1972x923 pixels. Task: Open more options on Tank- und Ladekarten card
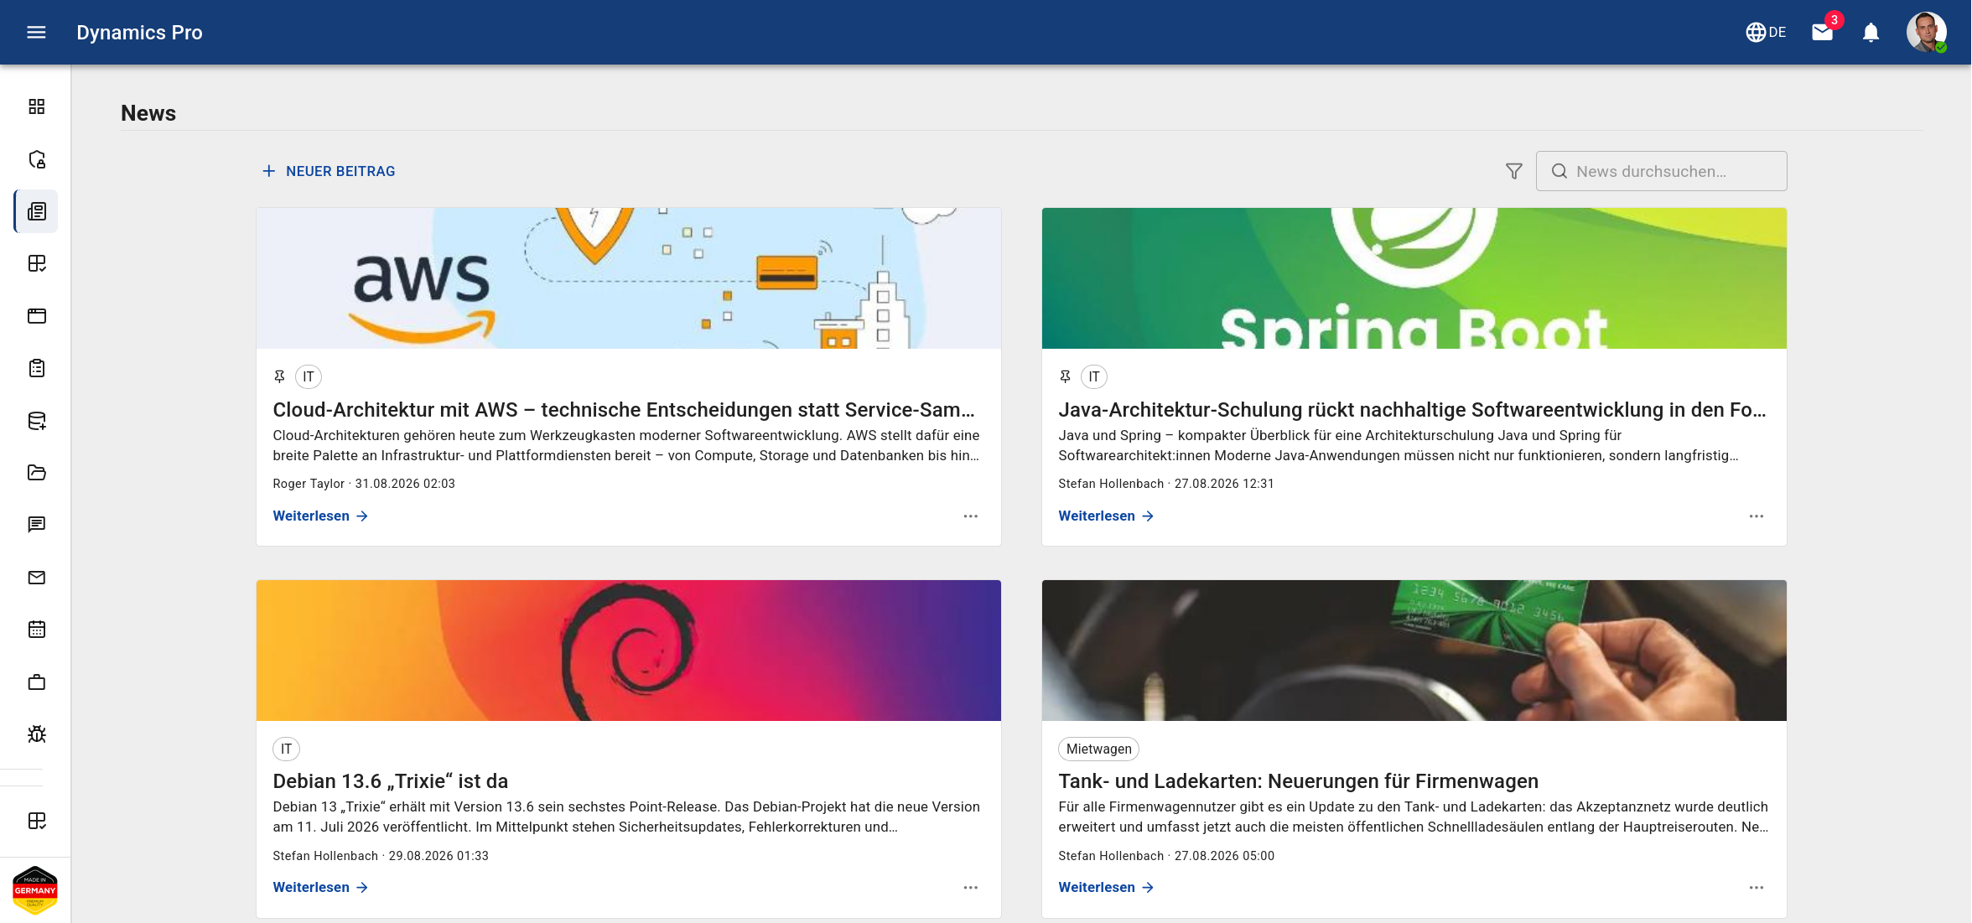[x=1756, y=888]
